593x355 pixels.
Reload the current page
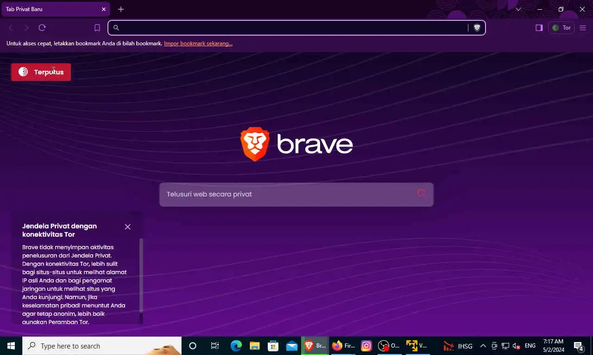pos(42,28)
